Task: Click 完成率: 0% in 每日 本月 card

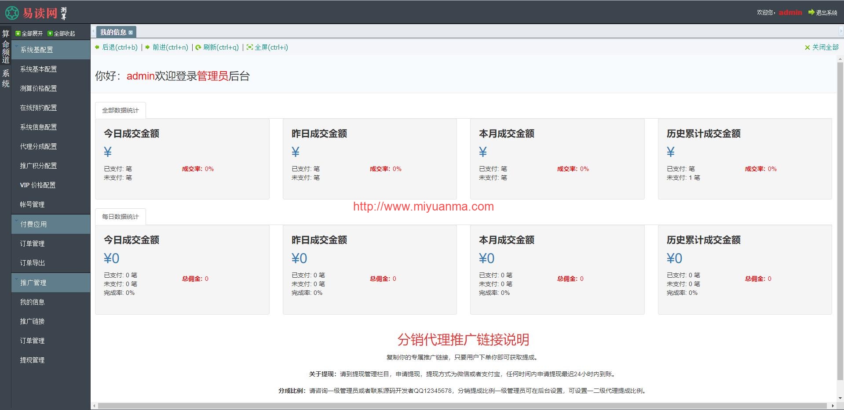Action: pyautogui.click(x=494, y=293)
